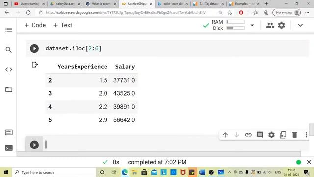The height and width of the screenshot is (177, 314).
Task: Click the green connection status dot
Action: 298,162
